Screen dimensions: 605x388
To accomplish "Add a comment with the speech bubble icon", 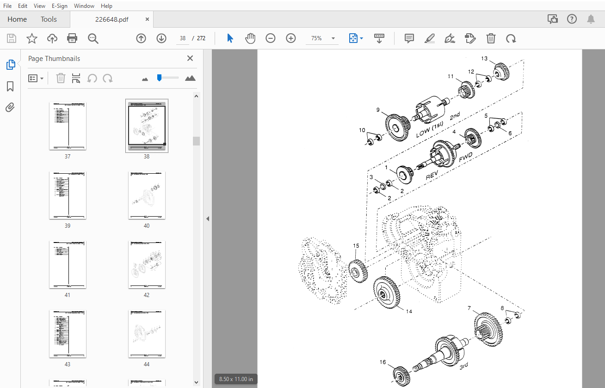I will pos(409,38).
